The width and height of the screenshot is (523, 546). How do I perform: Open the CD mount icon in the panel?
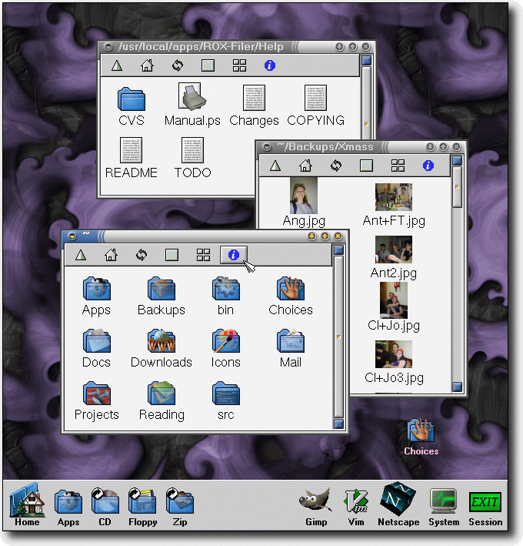tap(105, 507)
